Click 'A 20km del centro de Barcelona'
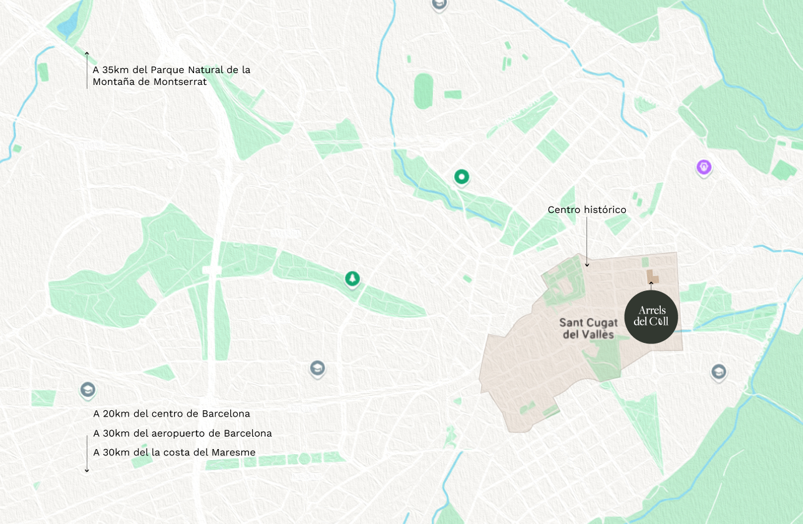The width and height of the screenshot is (803, 524). coord(172,413)
